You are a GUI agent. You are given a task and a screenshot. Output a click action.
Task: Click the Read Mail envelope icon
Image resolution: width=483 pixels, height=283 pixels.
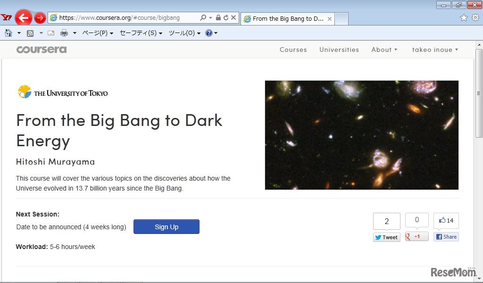51,33
